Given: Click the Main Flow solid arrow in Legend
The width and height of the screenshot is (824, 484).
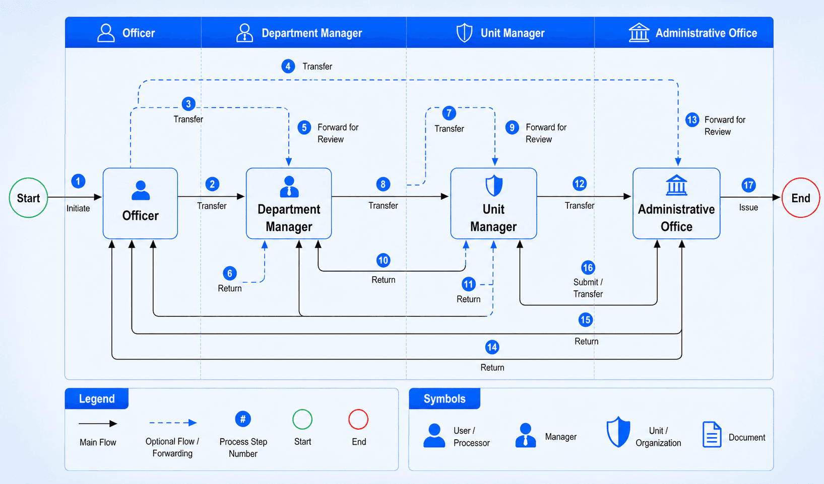Looking at the screenshot, I should [x=98, y=424].
